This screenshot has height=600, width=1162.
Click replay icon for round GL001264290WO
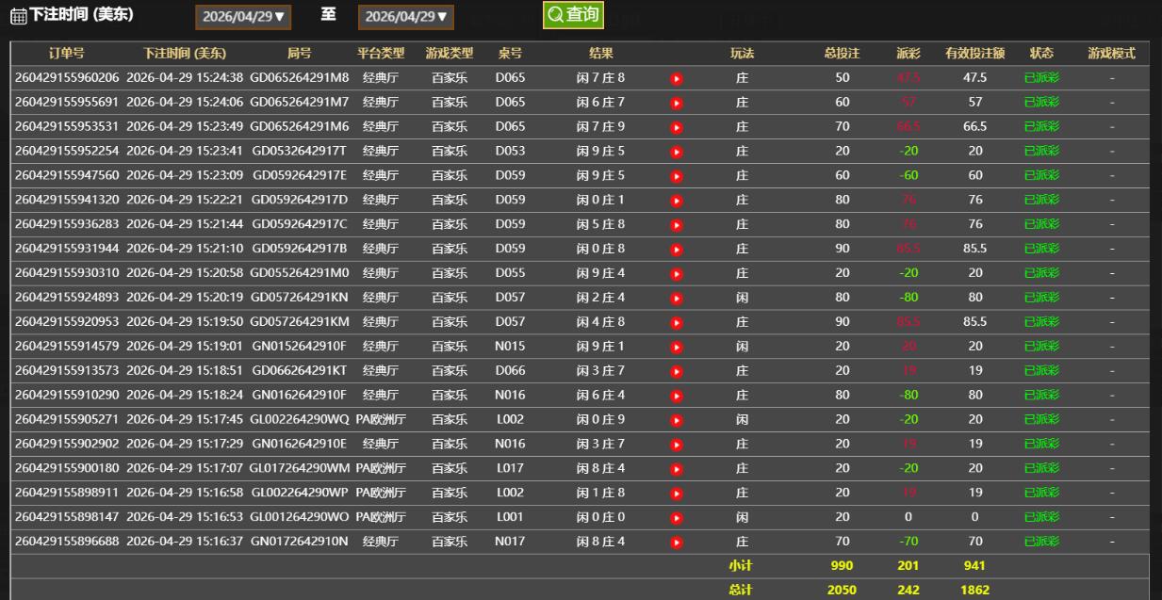pyautogui.click(x=676, y=518)
